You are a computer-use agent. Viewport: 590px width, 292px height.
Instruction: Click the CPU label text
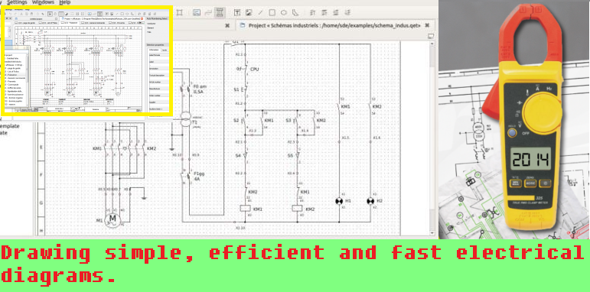pyautogui.click(x=255, y=70)
